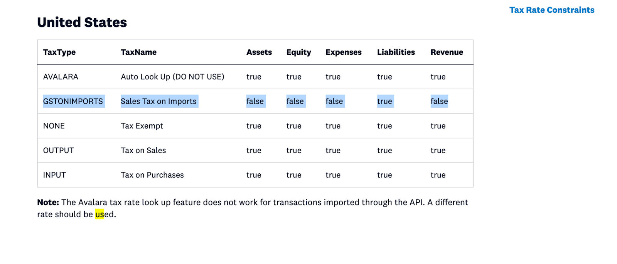Image resolution: width=617 pixels, height=264 pixels.
Task: Click the Assets column header
Action: (259, 52)
